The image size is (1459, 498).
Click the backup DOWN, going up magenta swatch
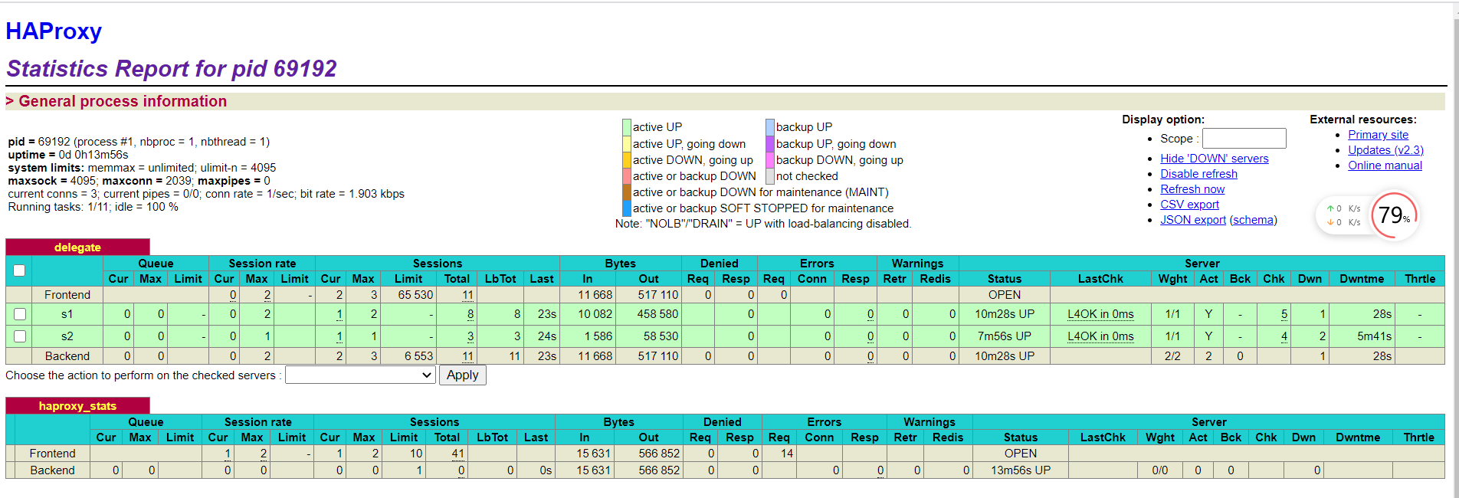[x=770, y=160]
